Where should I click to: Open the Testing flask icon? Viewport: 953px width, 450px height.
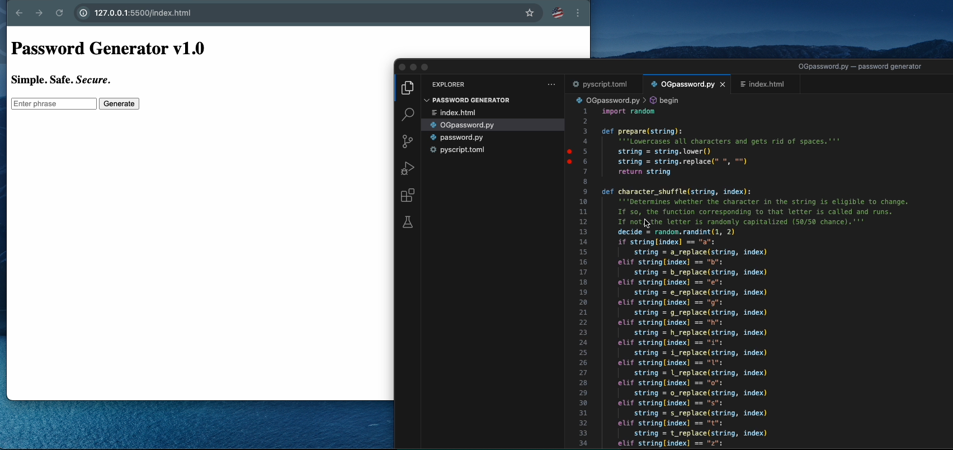pyautogui.click(x=408, y=222)
